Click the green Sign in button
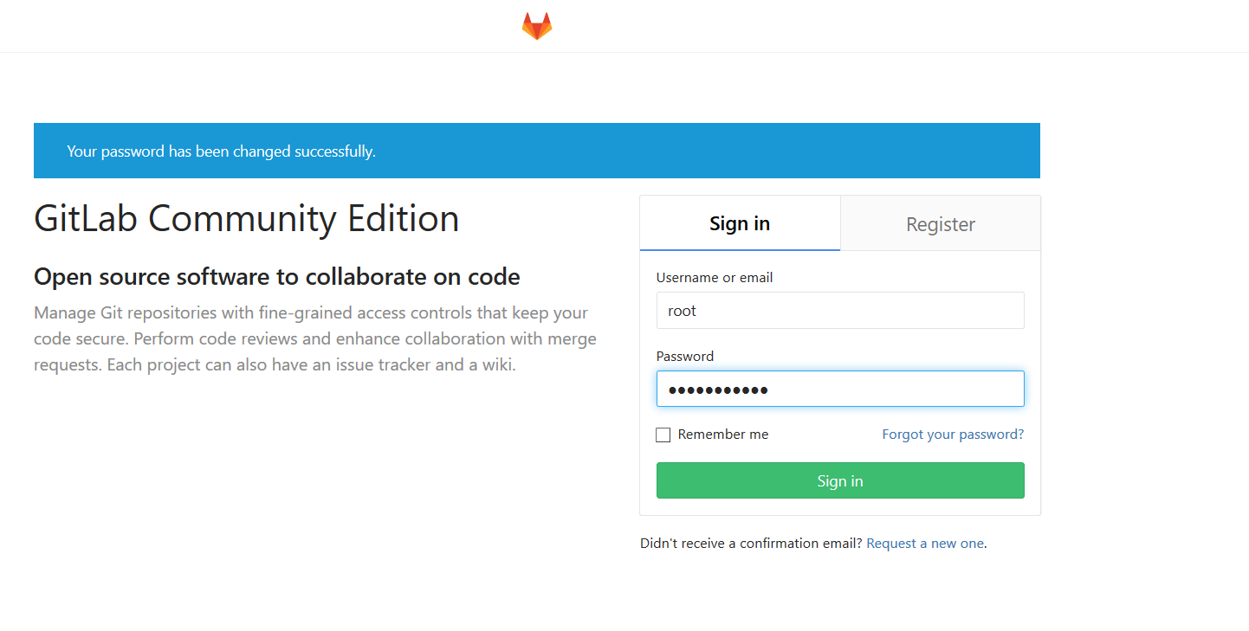The image size is (1249, 631). [x=840, y=480]
